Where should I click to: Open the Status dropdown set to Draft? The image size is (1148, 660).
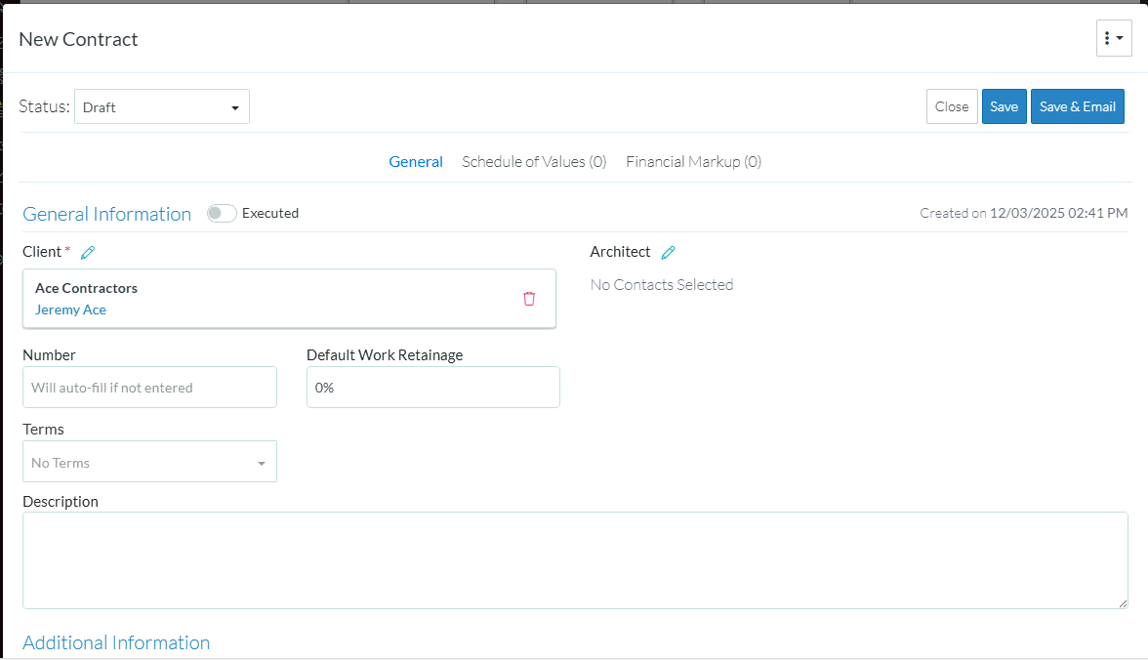pos(162,107)
